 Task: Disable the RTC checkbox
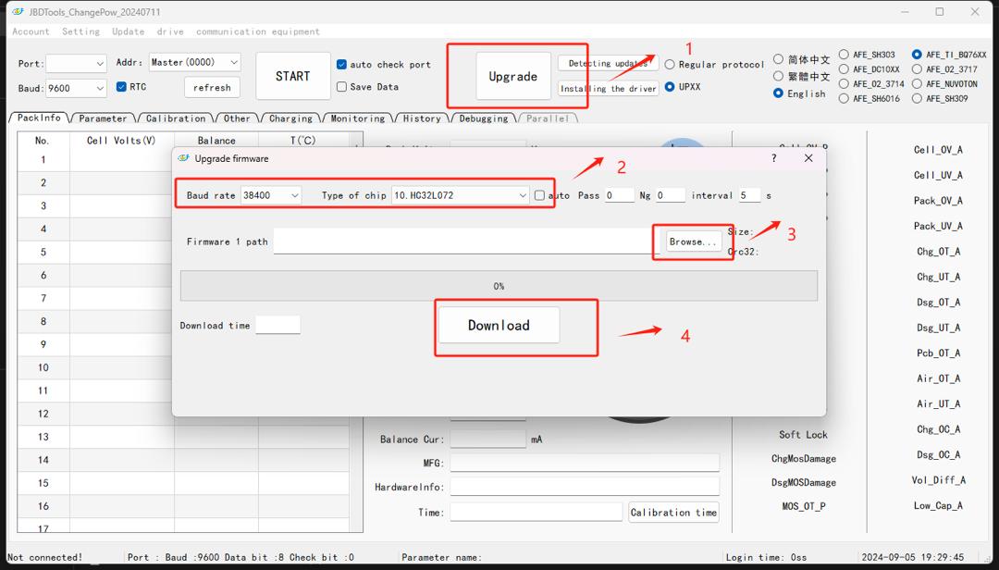[121, 87]
